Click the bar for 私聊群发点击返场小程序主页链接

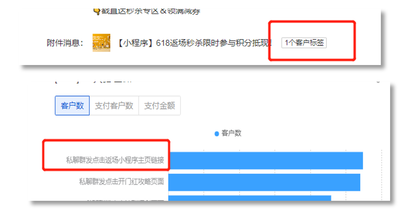[266, 161]
